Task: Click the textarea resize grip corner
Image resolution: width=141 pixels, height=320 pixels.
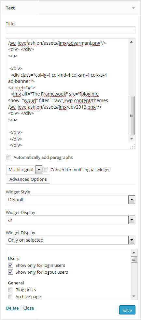Action: click(132, 146)
